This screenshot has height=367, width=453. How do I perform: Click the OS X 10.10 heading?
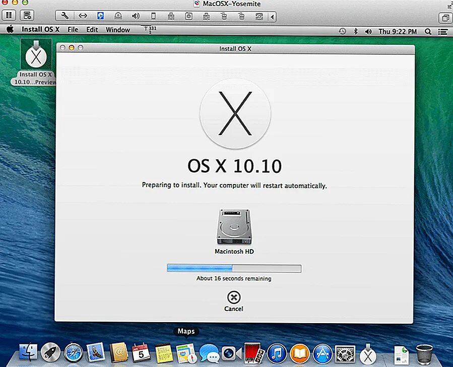click(x=234, y=166)
